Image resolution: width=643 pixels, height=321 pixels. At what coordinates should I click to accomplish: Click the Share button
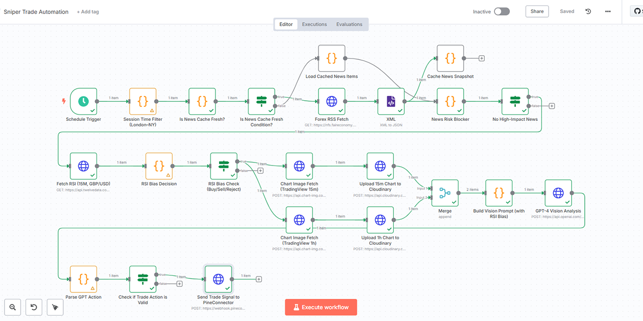(537, 11)
